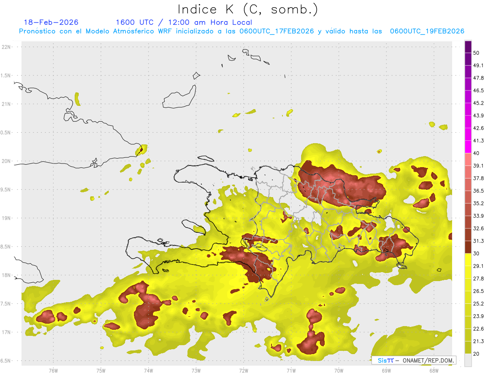Screen dimensions: 487x376
Task: Click the '17N' latitude label
Action: pos(6,332)
